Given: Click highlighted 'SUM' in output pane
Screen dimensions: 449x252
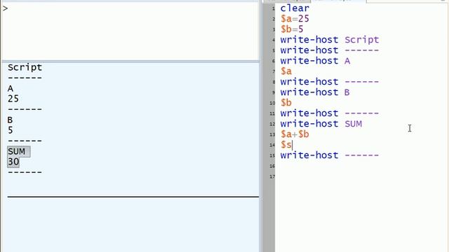Looking at the screenshot, I should [16, 151].
